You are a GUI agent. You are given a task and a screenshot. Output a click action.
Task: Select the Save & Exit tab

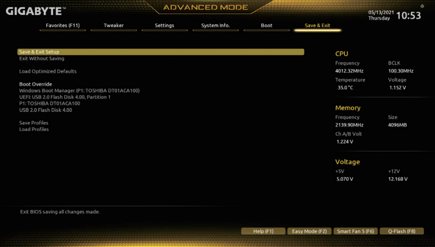click(318, 25)
